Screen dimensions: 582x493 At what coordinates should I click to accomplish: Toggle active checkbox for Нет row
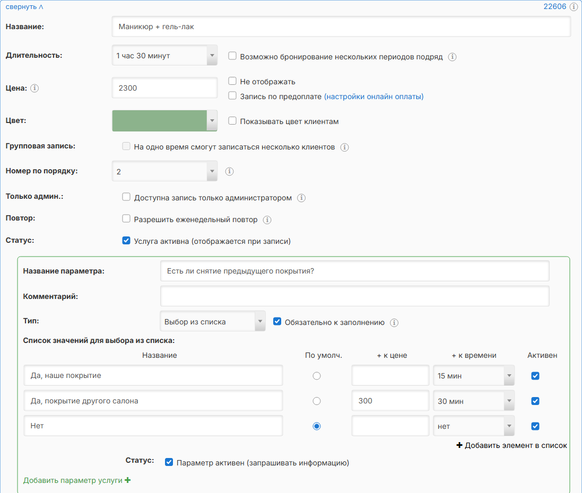535,426
